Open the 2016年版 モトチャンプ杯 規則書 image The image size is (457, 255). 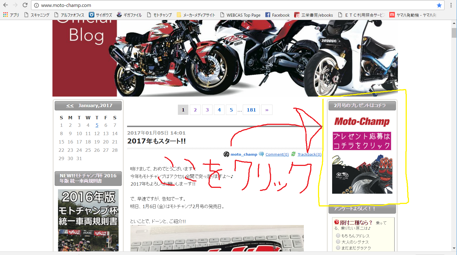pos(88,220)
